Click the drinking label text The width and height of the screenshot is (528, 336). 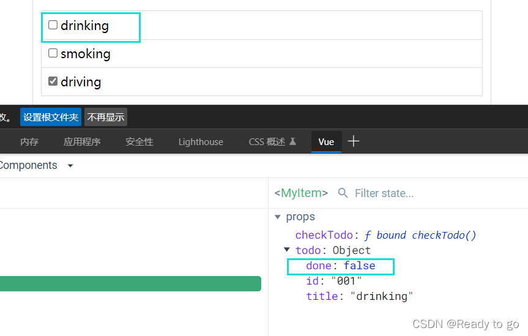pos(85,26)
